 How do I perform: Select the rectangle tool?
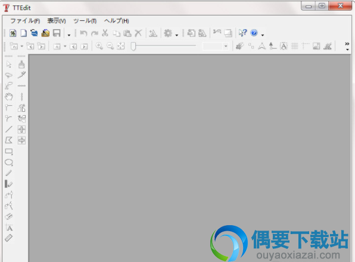coord(9,151)
